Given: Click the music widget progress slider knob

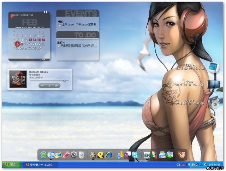Looking at the screenshot, I should pos(64,81).
